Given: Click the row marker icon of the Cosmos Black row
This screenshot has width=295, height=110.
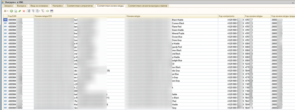Looking at the screenshot, I should click(5, 23).
